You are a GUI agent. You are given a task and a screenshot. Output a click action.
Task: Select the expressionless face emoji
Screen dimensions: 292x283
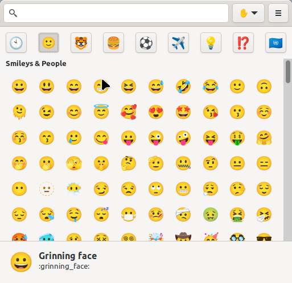pyautogui.click(x=264, y=163)
